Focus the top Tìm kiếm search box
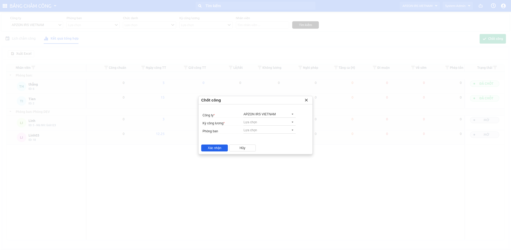This screenshot has width=511, height=250. [x=256, y=6]
